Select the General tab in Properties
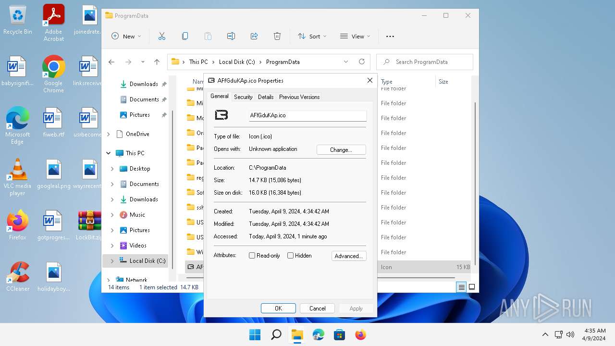This screenshot has height=346, width=615. click(220, 96)
